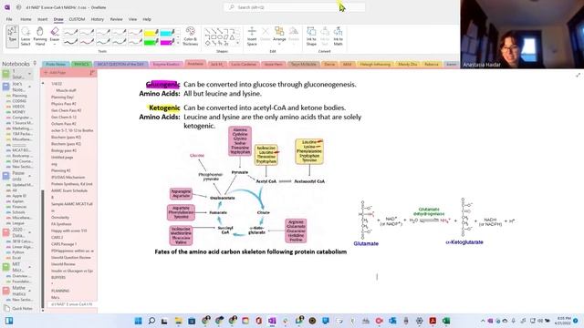Open the History ribbon tab
Image resolution: width=584 pixels, height=328 pixels.
click(98, 19)
